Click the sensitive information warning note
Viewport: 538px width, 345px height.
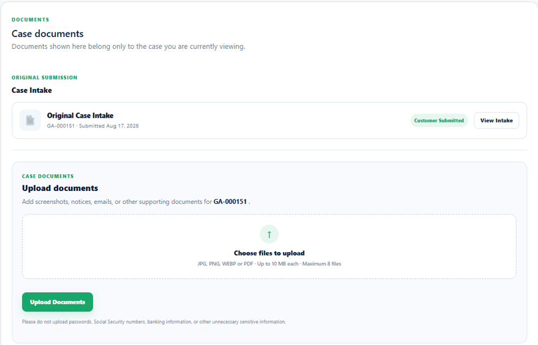tap(154, 322)
